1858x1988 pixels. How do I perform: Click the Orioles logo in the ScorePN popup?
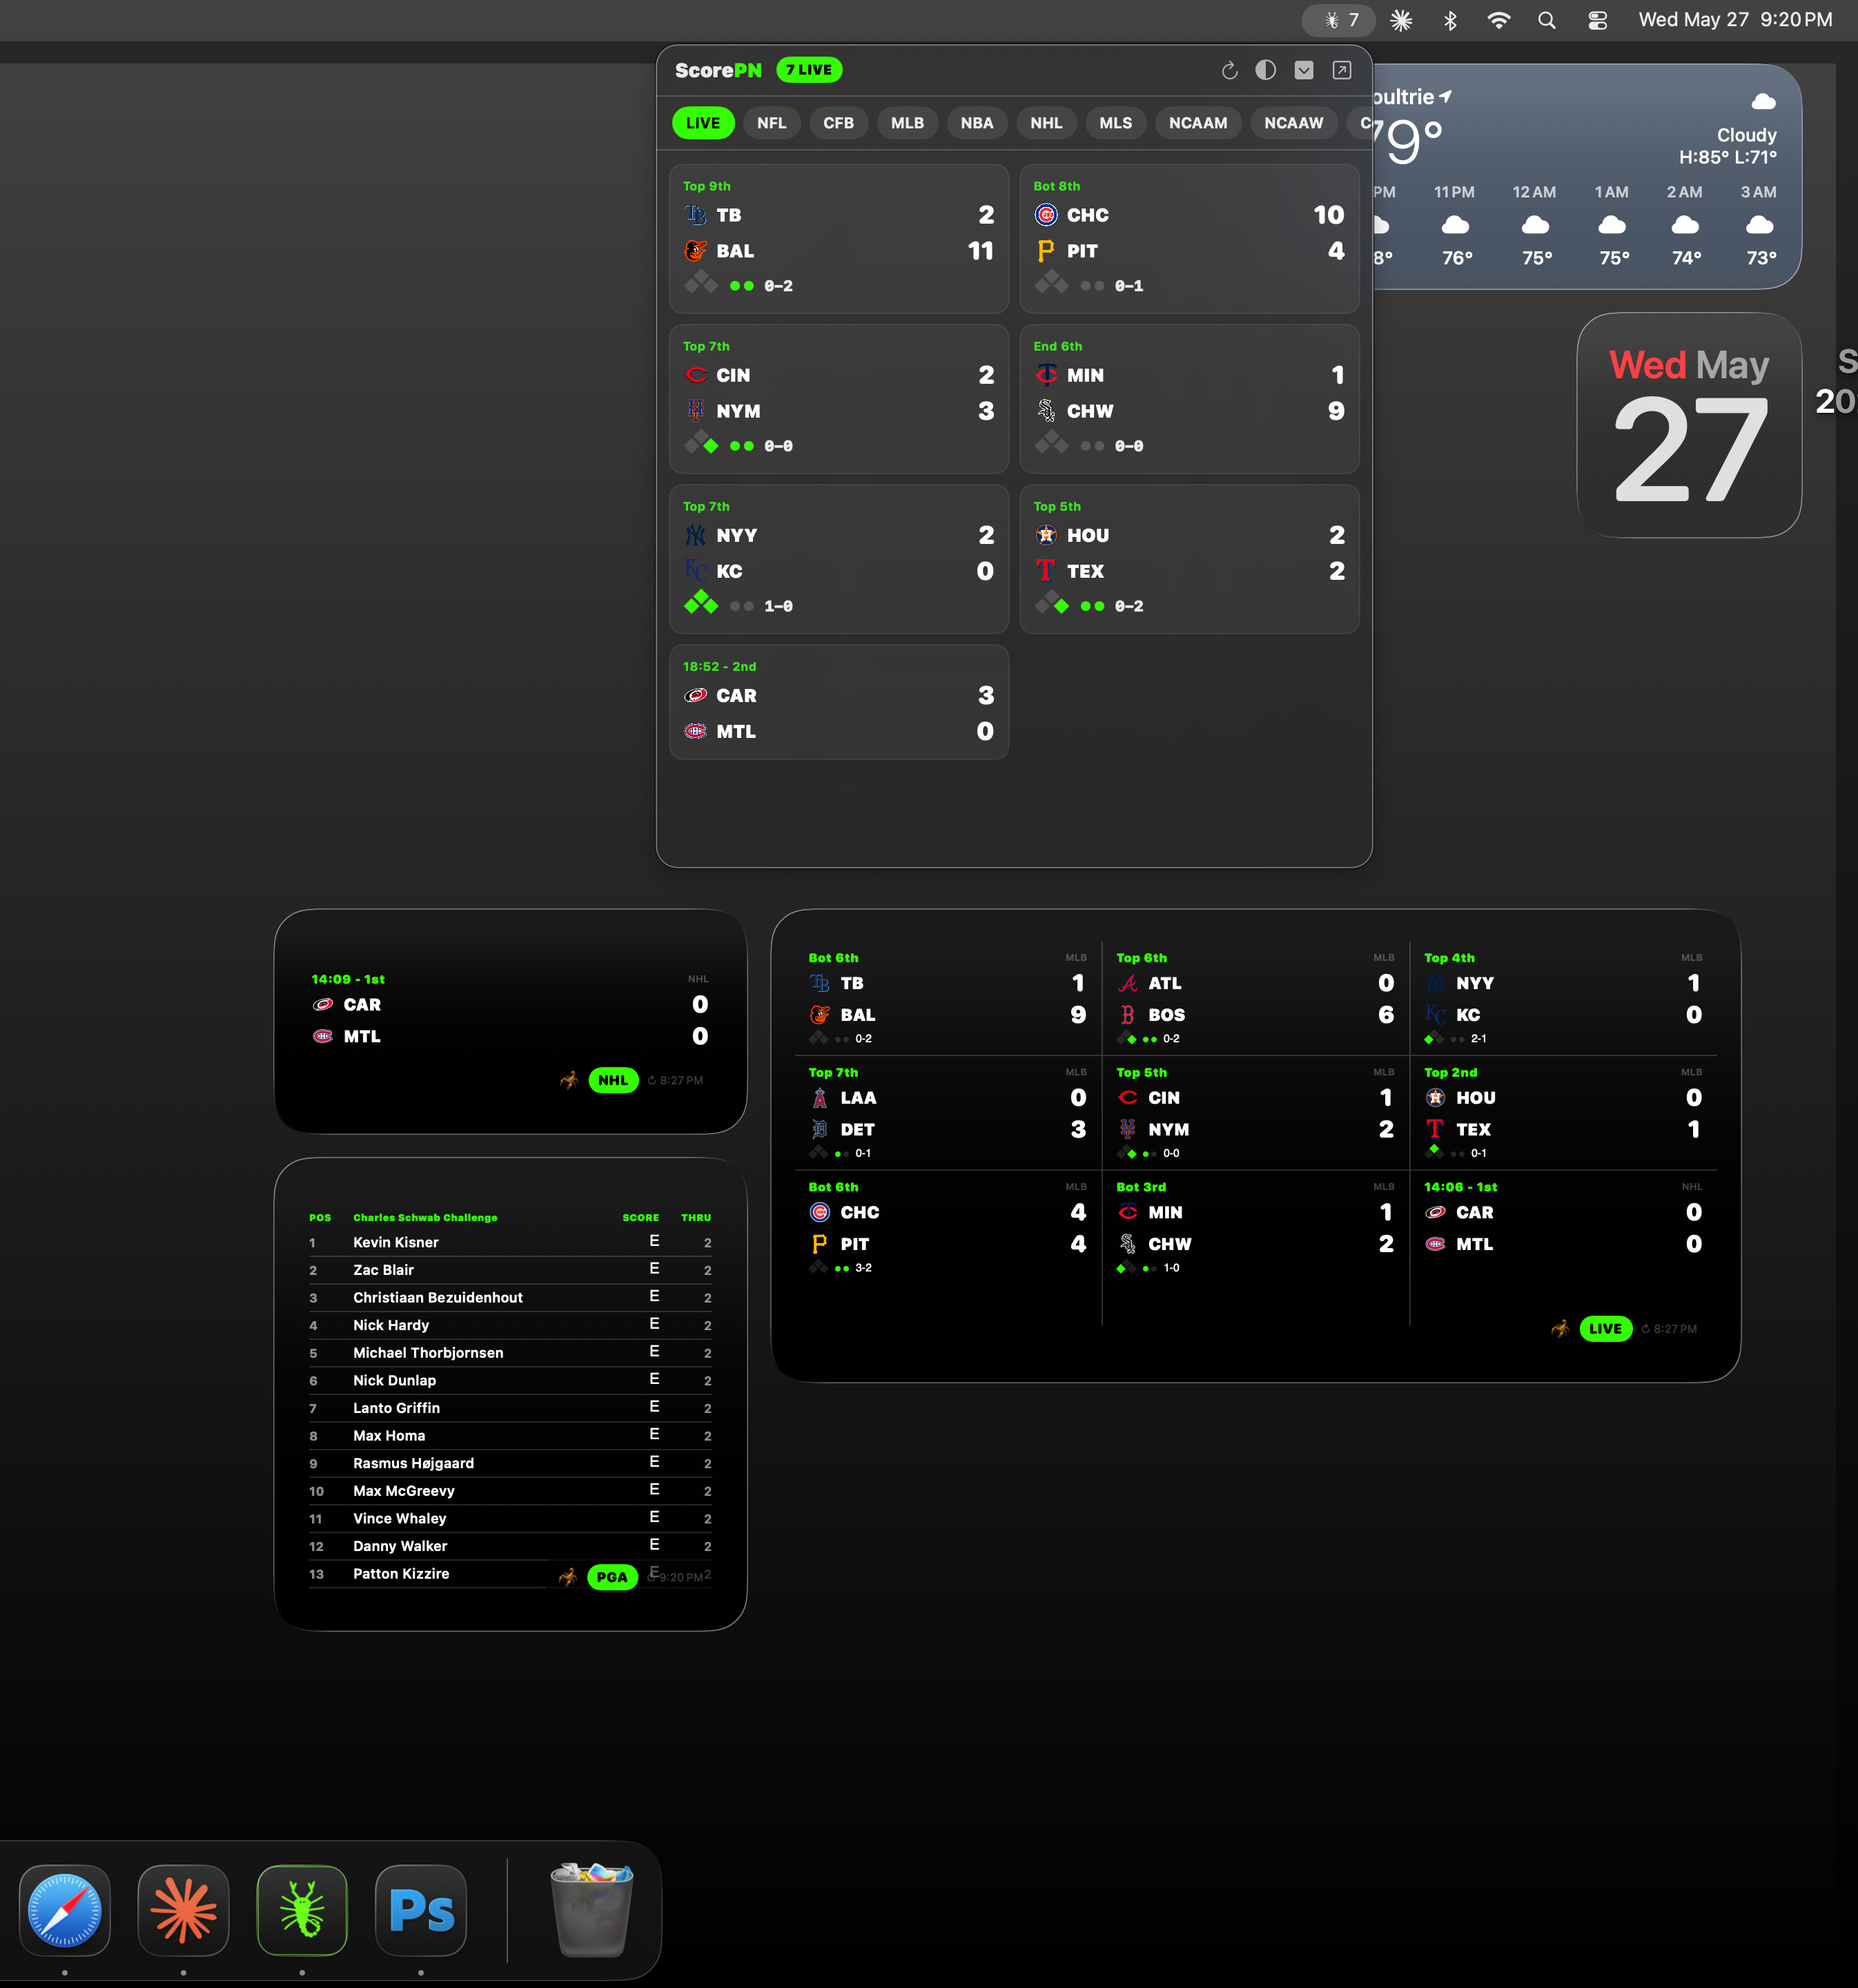coord(696,251)
